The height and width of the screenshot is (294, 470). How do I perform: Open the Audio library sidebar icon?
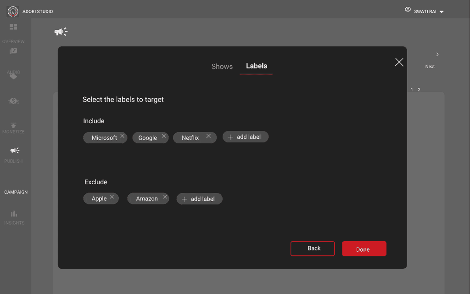pyautogui.click(x=13, y=51)
